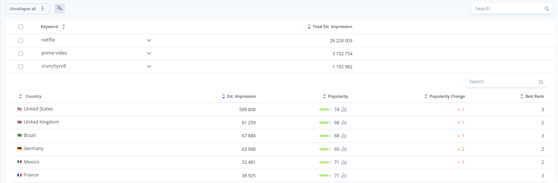Image resolution: width=558 pixels, height=183 pixels.
Task: Click United States impression 599 808
Action: (x=247, y=110)
